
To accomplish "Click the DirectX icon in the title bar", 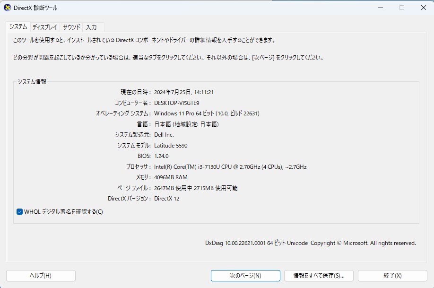I will 8,8.
